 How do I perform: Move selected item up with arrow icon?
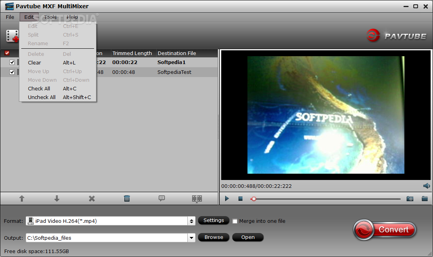click(x=22, y=198)
